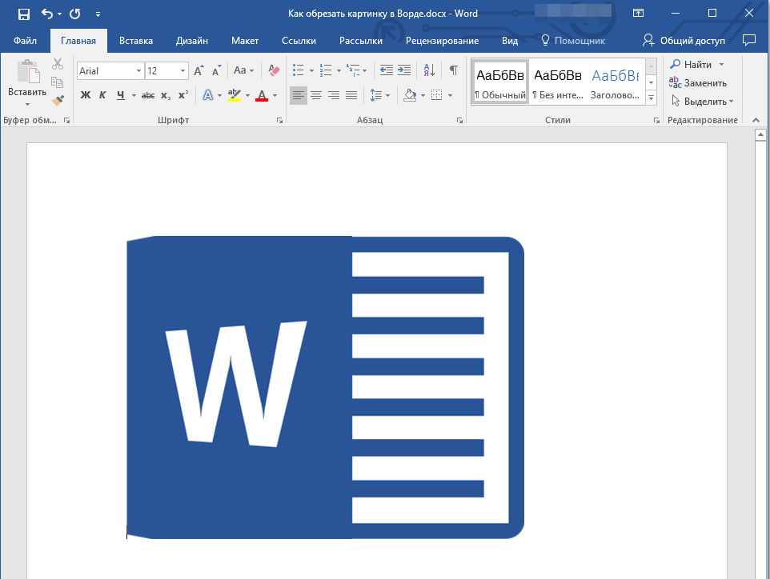Switch to the Рассылки tab
Viewport: 770px width, 579px height.
[x=361, y=41]
